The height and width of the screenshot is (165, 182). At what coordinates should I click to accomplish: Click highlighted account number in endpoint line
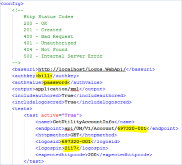(132, 128)
